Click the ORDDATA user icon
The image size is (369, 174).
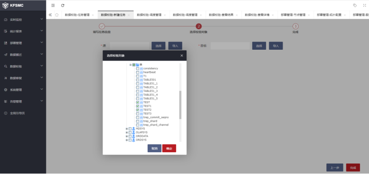[134, 136]
